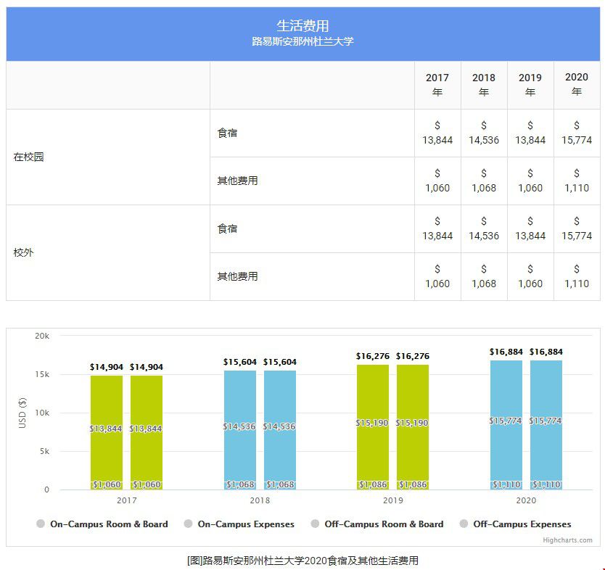
Task: Click the 20k y-axis tick label
Action: 42,336
